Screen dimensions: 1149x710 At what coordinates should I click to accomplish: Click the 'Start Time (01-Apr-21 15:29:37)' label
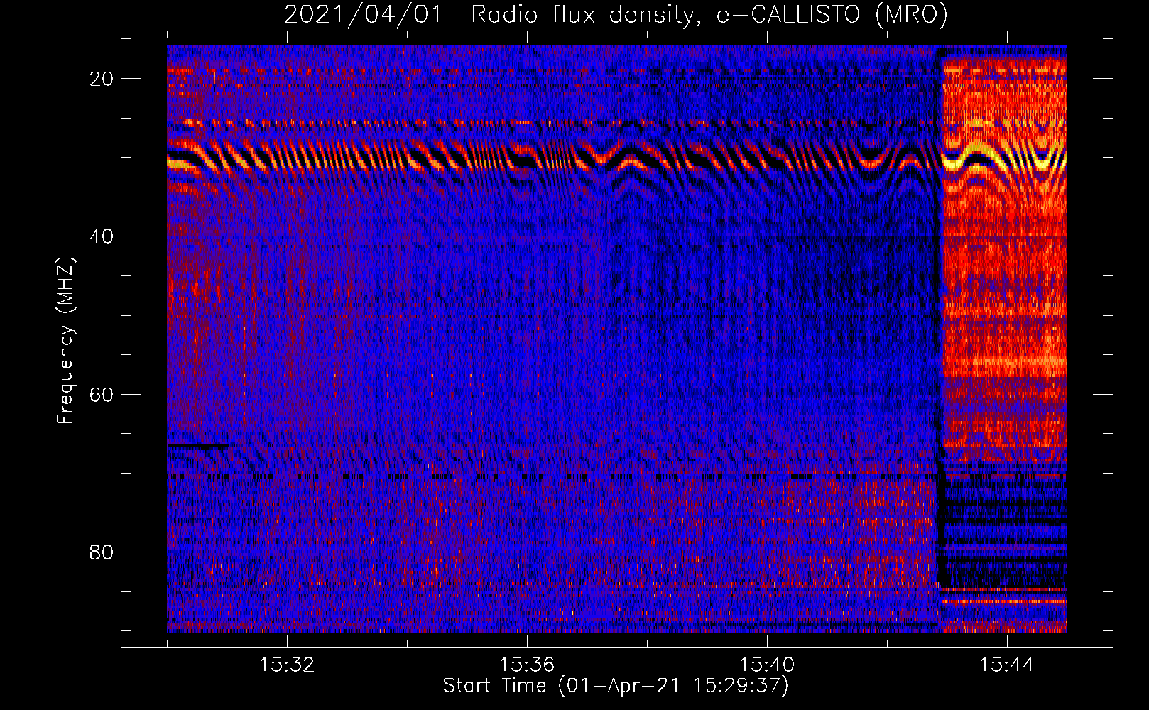[x=616, y=686]
